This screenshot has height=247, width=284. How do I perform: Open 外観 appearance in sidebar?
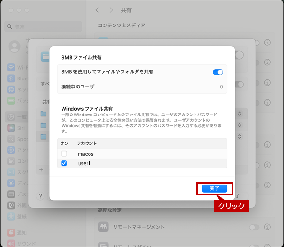click(17, 205)
